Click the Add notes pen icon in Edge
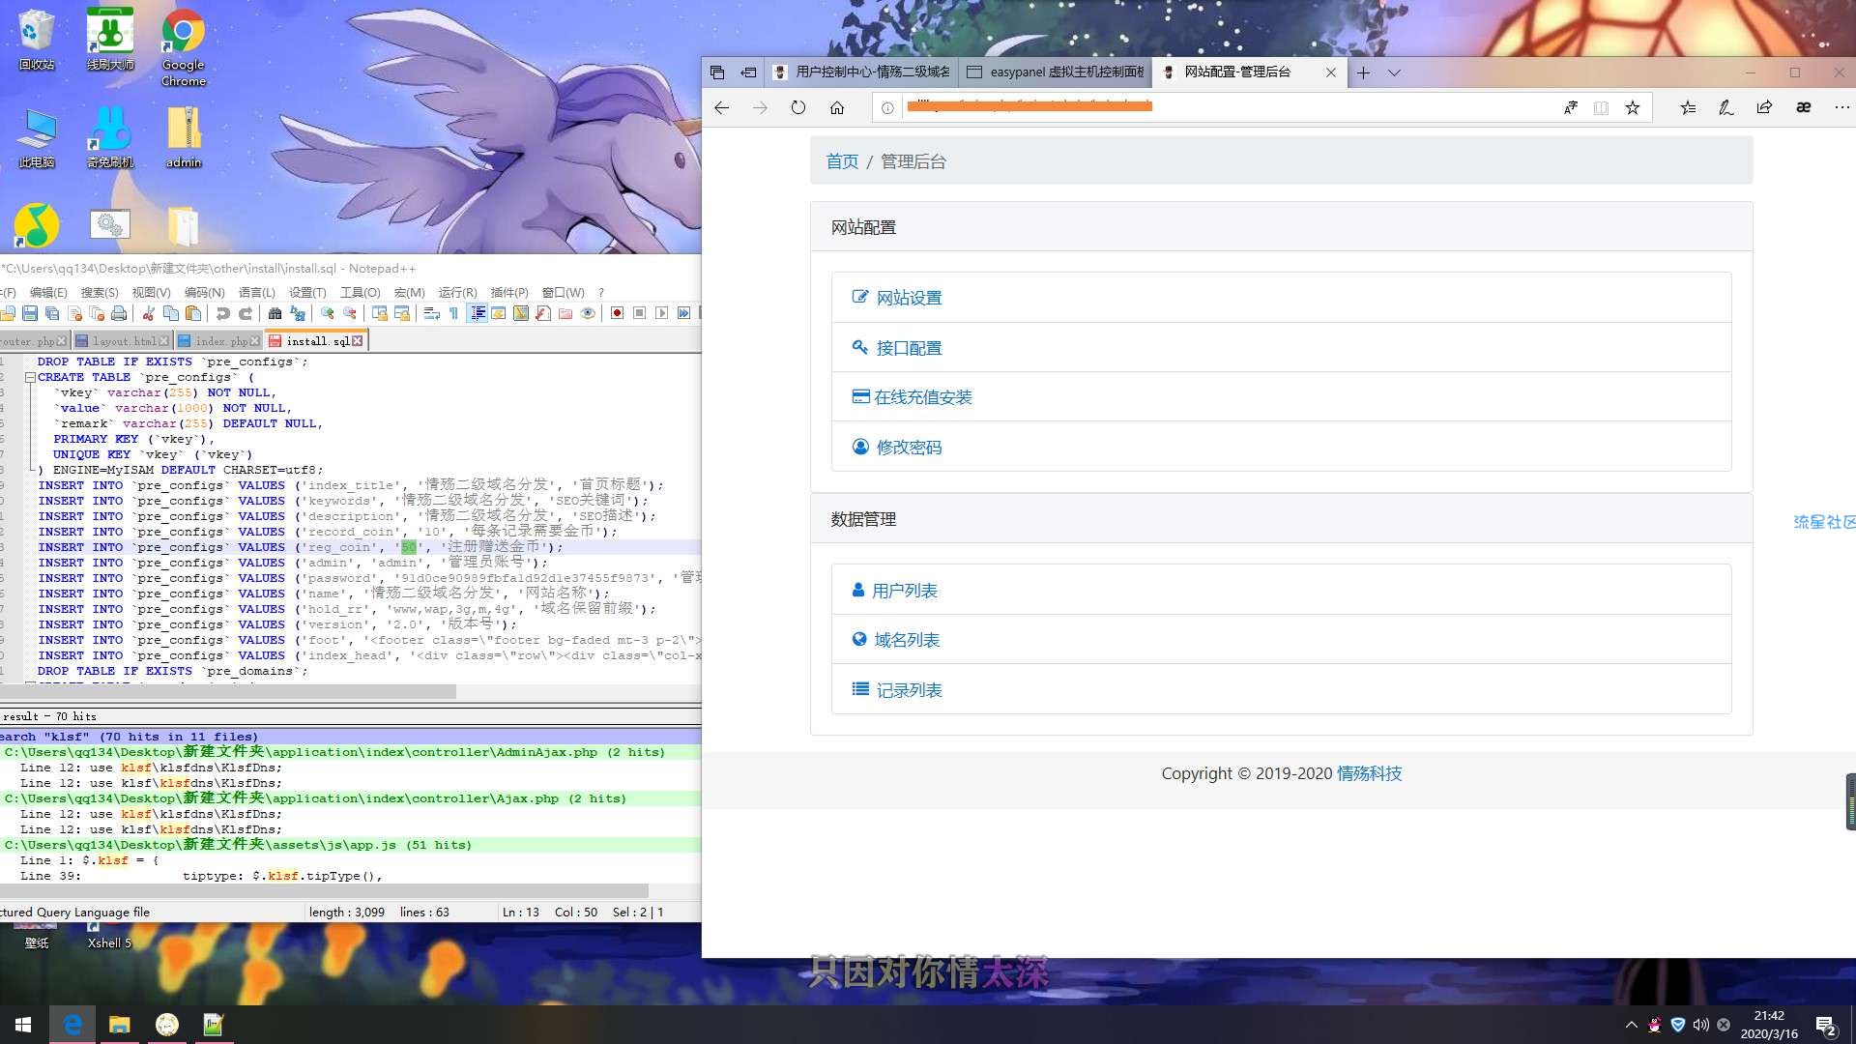Image resolution: width=1856 pixels, height=1044 pixels. click(1725, 107)
